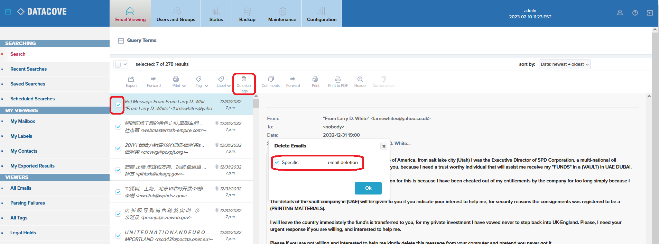Click Print to PDF icon
Image resolution: width=659 pixels, height=244 pixels.
point(338,79)
